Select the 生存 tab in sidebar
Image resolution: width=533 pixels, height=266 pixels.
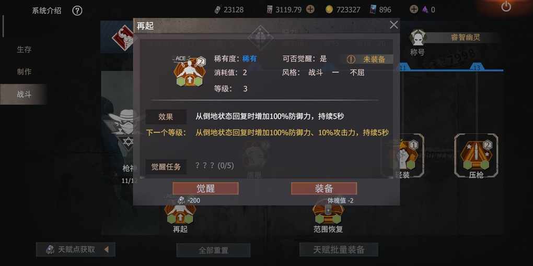point(24,50)
